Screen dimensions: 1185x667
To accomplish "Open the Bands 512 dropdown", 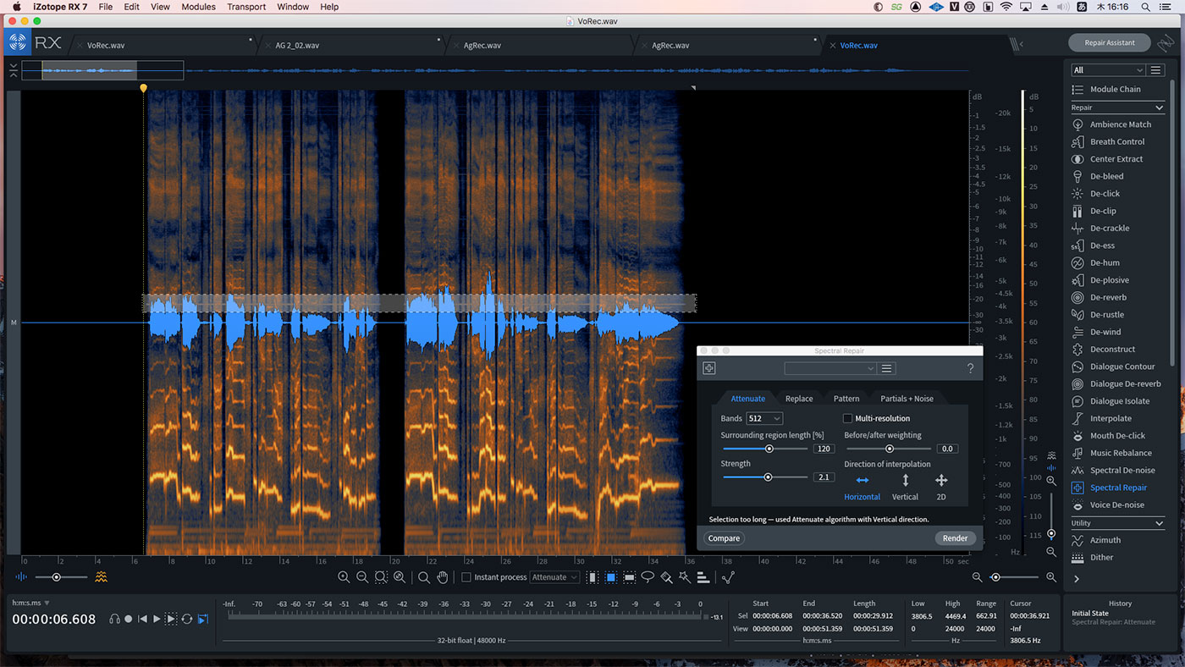I will click(x=764, y=418).
